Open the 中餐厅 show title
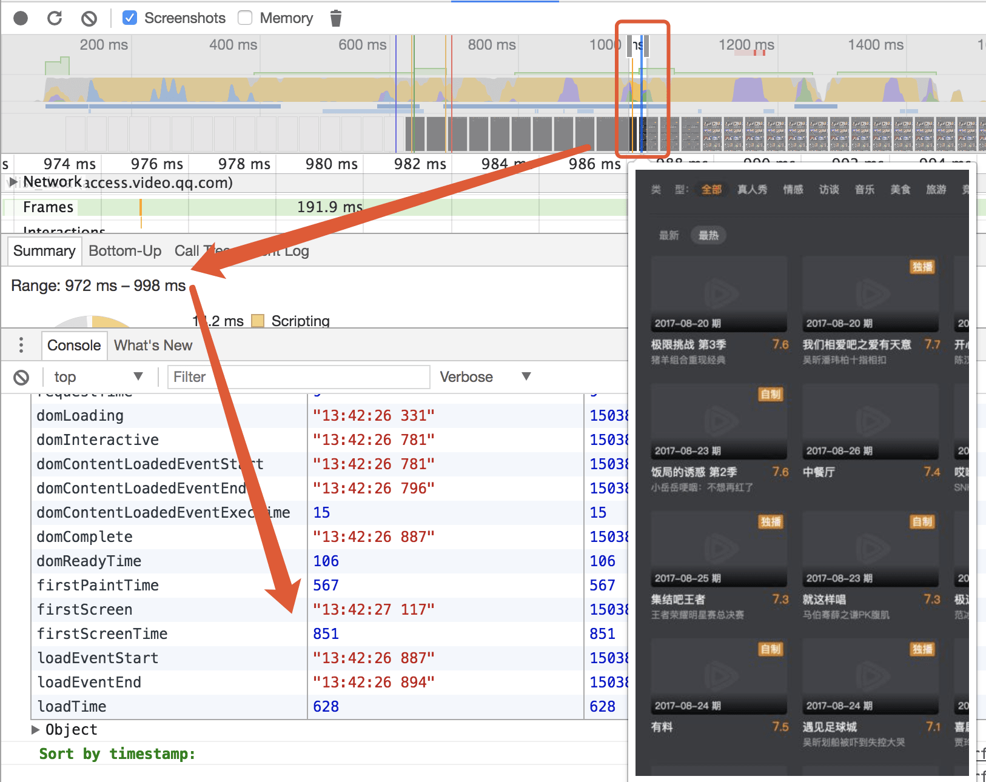Viewport: 986px width, 782px height. 819,472
